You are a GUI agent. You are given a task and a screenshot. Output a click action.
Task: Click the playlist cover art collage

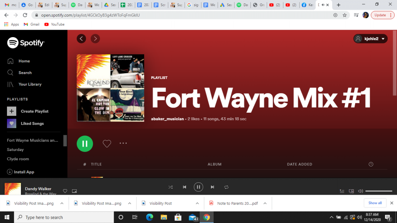click(110, 88)
